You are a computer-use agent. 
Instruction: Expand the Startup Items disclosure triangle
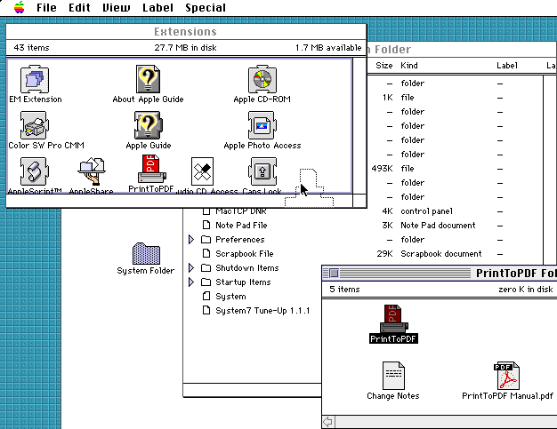click(191, 282)
